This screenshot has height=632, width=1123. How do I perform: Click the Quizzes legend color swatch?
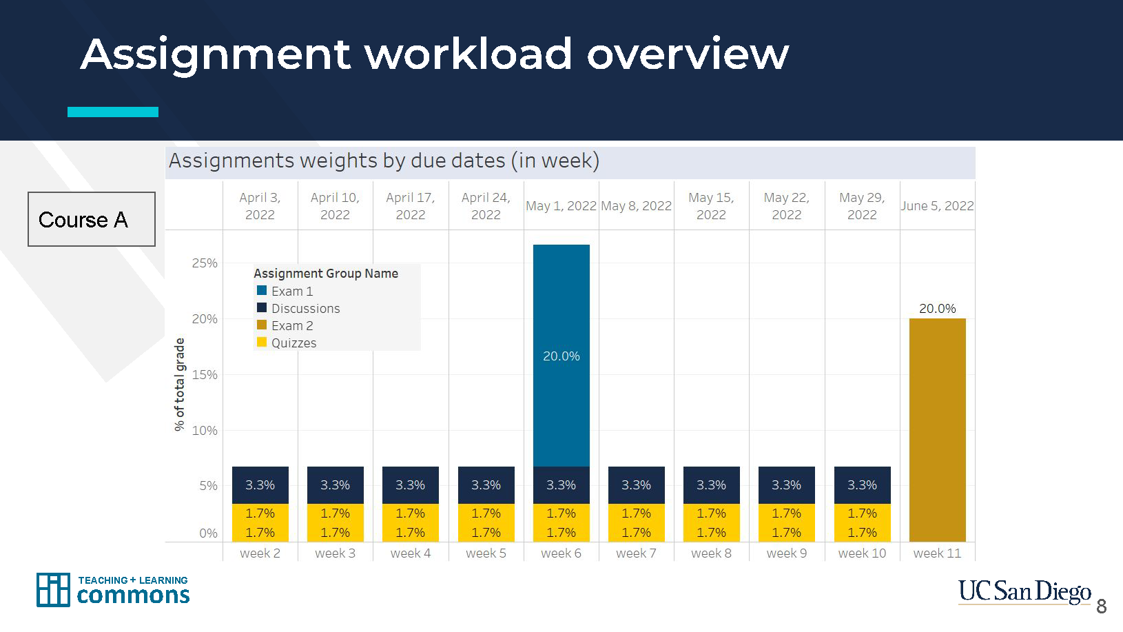point(262,343)
